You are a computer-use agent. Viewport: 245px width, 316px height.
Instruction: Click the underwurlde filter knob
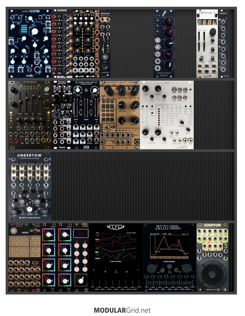(x=122, y=120)
